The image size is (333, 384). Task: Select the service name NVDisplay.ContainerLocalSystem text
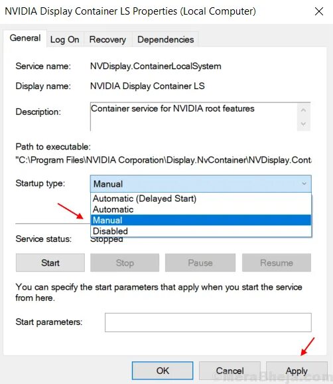[156, 66]
